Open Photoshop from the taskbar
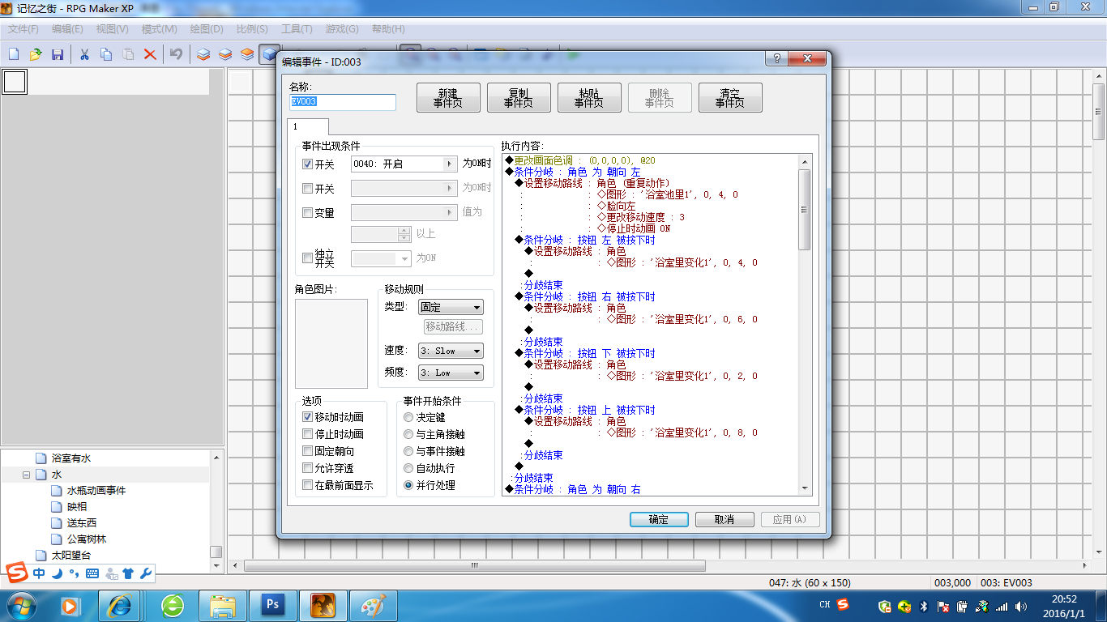 (x=271, y=605)
